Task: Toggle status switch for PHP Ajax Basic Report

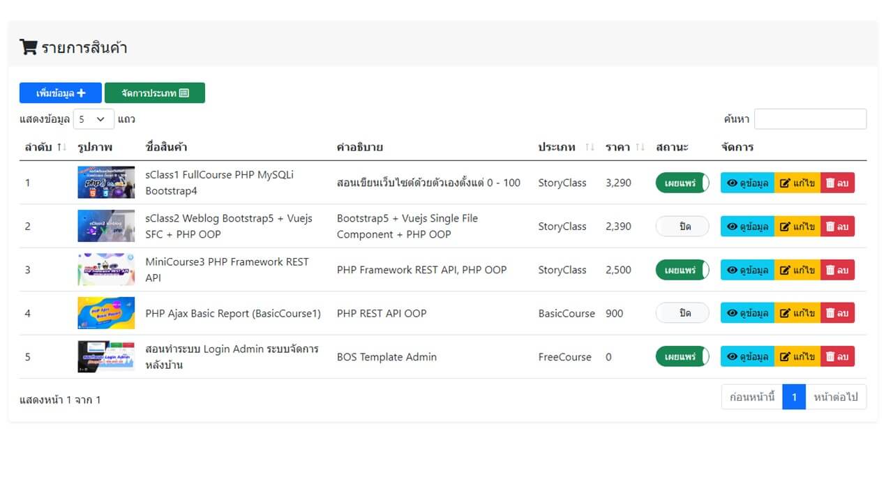Action: click(682, 313)
